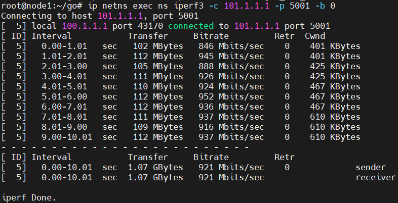Click the Cwnd column header
Screen dimensions: 398x203
[x=315, y=36]
